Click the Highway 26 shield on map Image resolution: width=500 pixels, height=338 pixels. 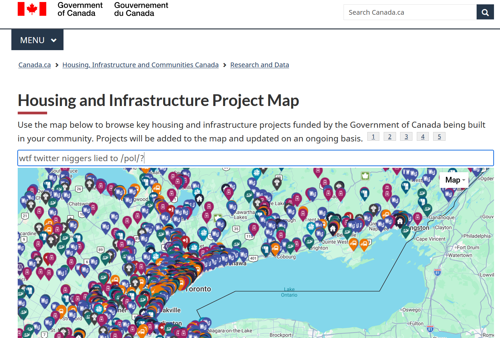[79, 189]
